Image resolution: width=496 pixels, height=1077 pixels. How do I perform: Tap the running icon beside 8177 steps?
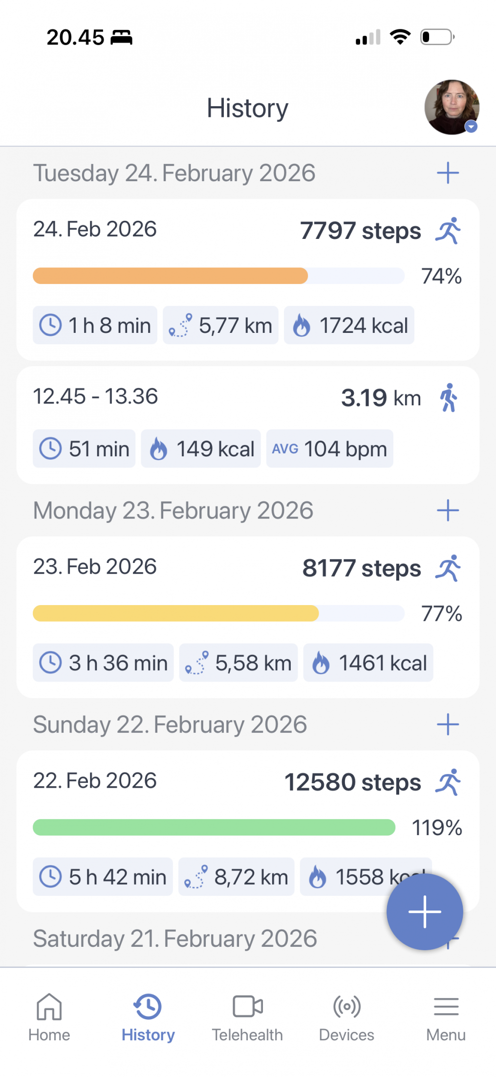click(448, 568)
